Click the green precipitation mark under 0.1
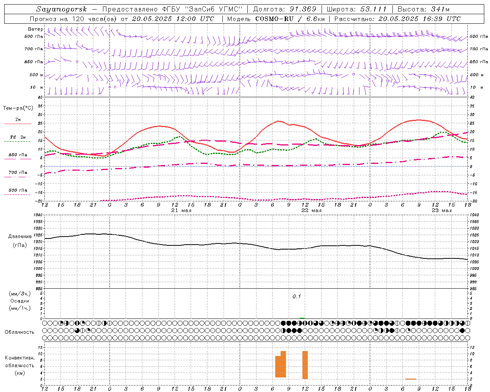 coord(302,318)
